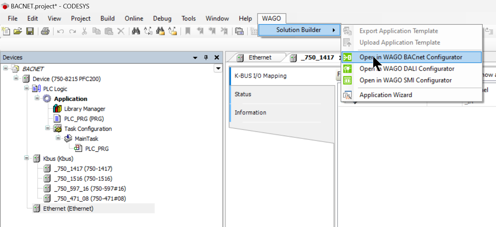
Task: Click the New File toolbar icon
Action: pyautogui.click(x=6, y=31)
